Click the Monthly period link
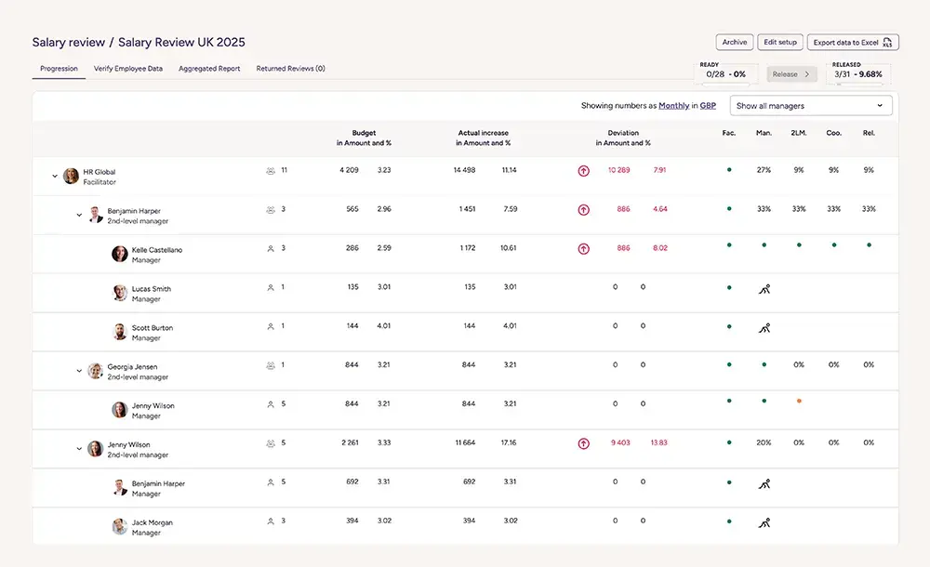The height and width of the screenshot is (567, 930). pos(673,106)
